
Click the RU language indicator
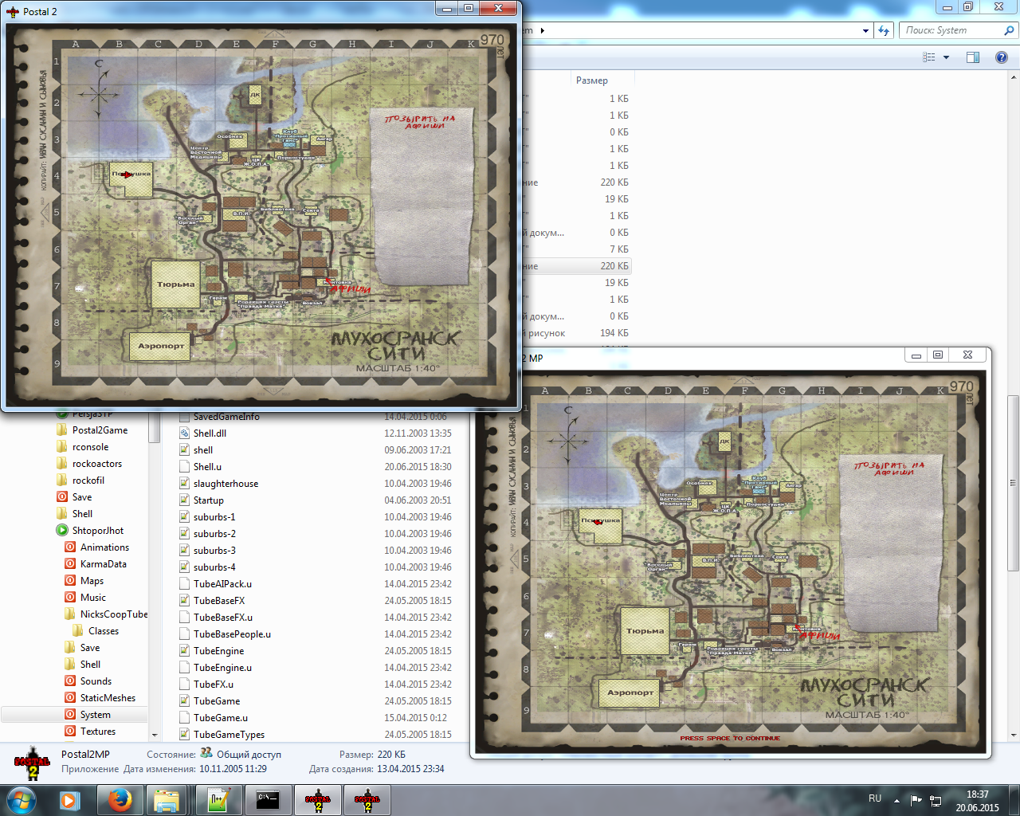[x=875, y=798]
